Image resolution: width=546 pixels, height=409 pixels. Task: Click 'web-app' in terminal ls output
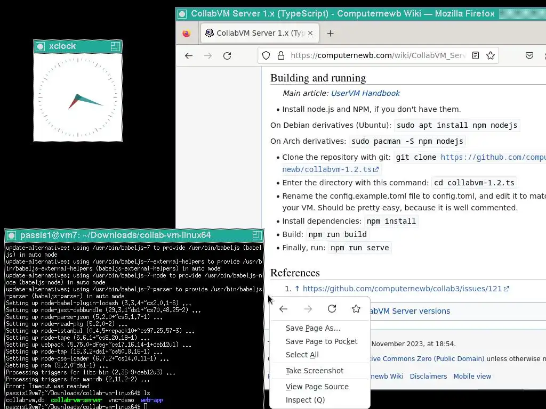click(x=152, y=400)
